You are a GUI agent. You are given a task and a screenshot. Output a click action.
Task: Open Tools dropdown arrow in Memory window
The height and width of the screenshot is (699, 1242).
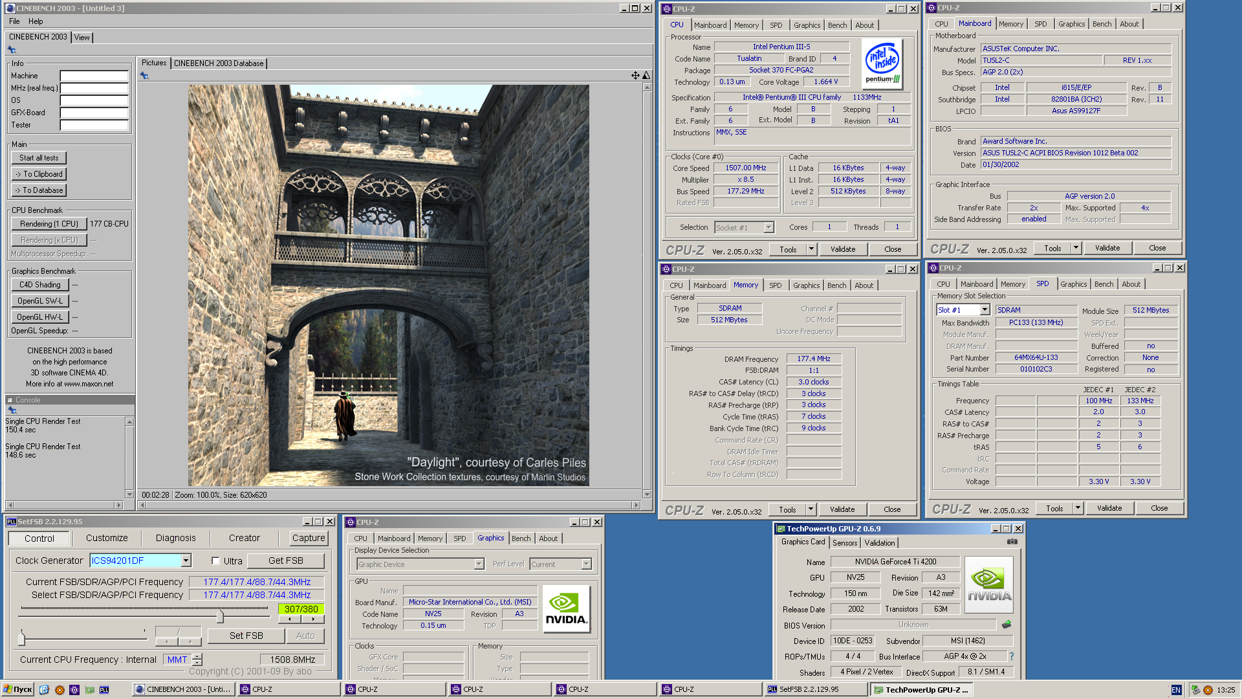click(811, 509)
